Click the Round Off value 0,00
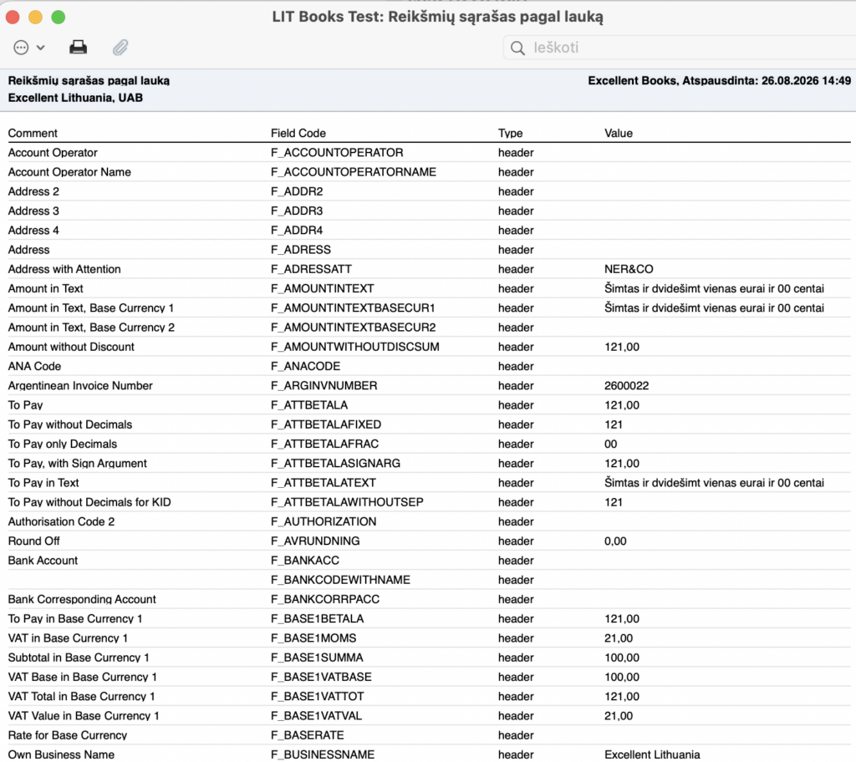This screenshot has height=762, width=856. (x=615, y=541)
